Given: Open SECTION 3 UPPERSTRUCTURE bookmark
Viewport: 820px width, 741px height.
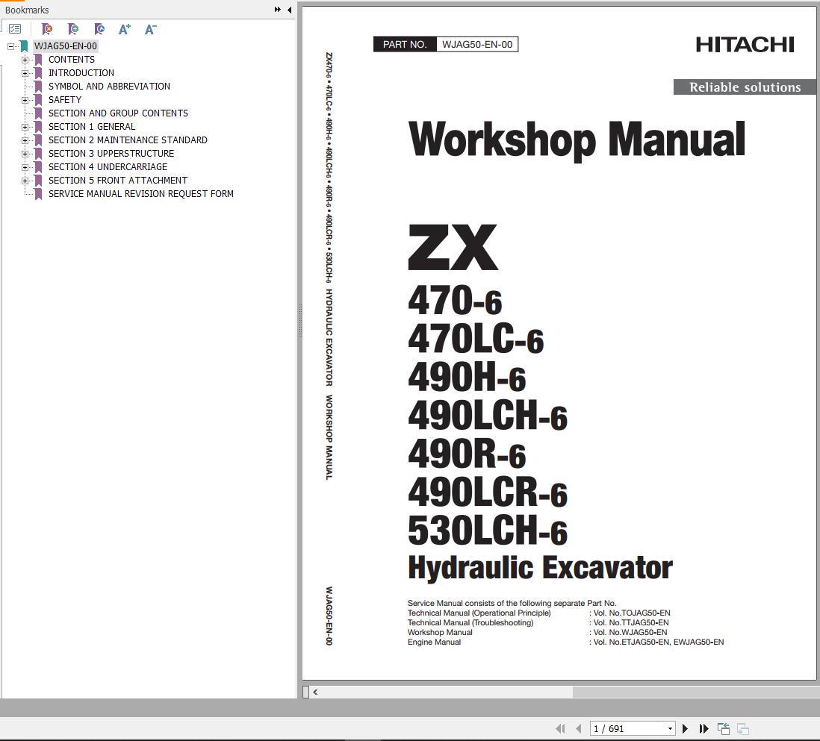Looking at the screenshot, I should click(111, 154).
